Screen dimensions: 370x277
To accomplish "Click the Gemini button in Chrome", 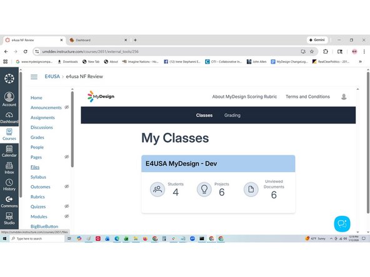I will pos(317,40).
